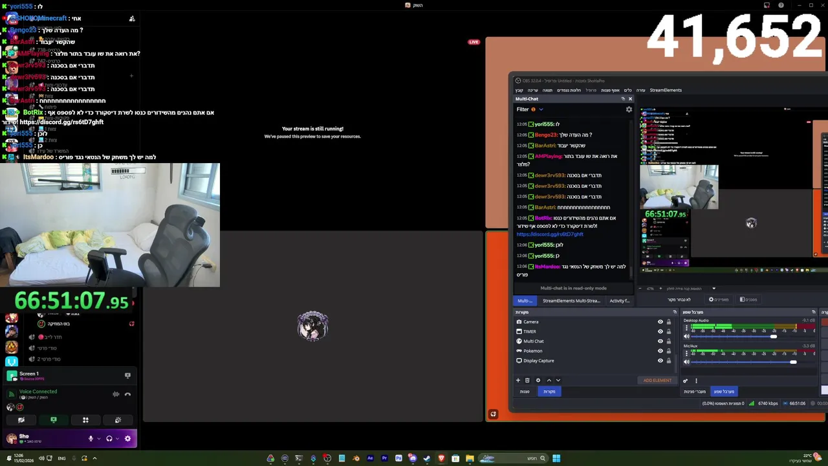
Task: Open source מסננים filters button
Action: 748,300
